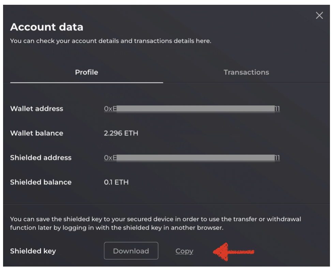Image resolution: width=332 pixels, height=271 pixels.
Task: Click the Wallet address label
Action: click(37, 109)
